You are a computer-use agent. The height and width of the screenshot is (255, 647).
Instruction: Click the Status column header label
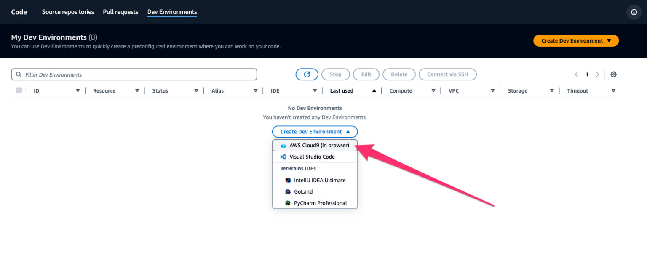tap(160, 91)
